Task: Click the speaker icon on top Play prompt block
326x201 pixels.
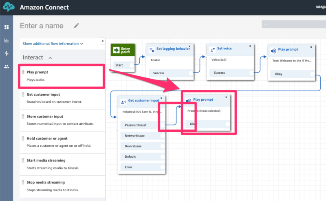Action: pos(273,51)
